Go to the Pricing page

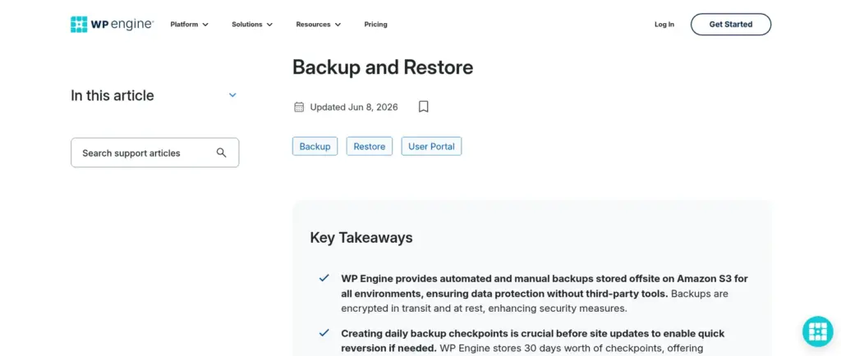click(x=375, y=24)
